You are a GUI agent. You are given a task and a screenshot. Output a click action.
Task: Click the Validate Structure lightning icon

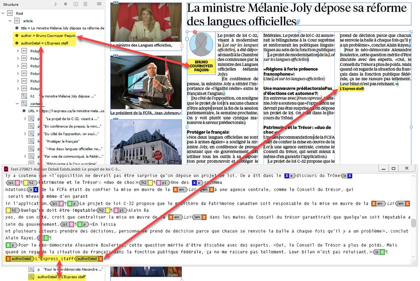coord(56,4)
